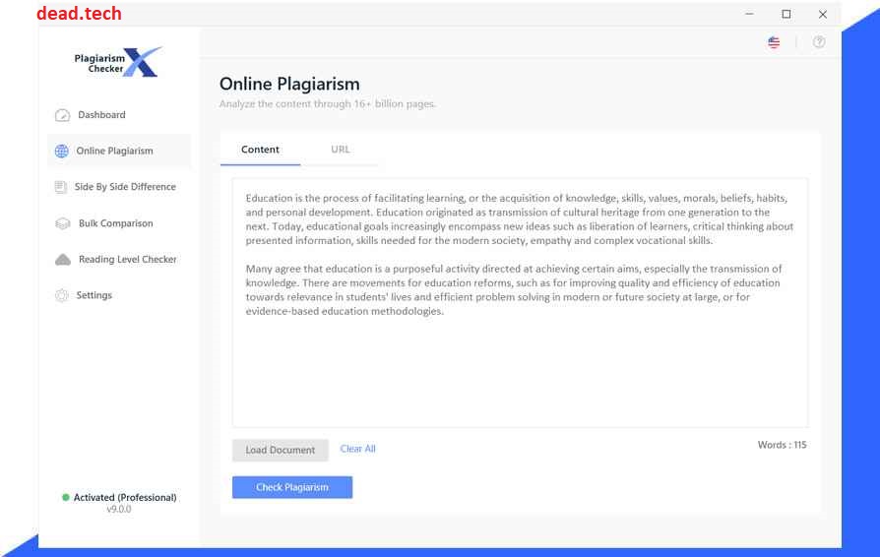Minimize the application window
The height and width of the screenshot is (557, 880).
pyautogui.click(x=750, y=14)
